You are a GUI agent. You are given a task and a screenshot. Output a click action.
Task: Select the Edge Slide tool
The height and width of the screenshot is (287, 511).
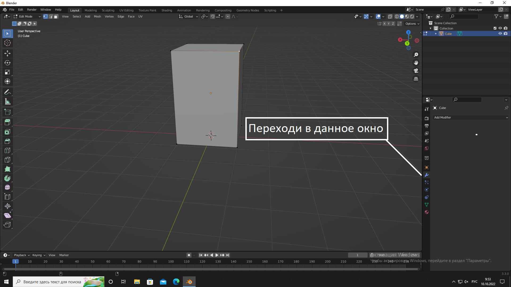pos(7,197)
